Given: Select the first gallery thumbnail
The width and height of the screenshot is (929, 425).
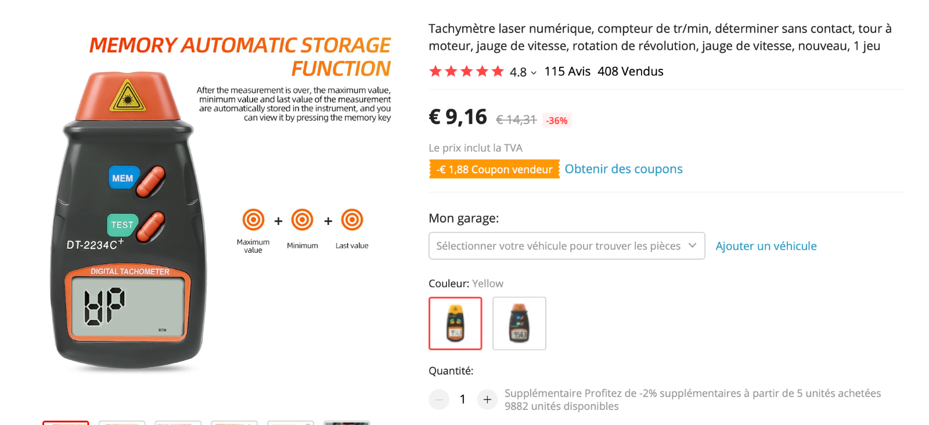Looking at the screenshot, I should [66, 423].
